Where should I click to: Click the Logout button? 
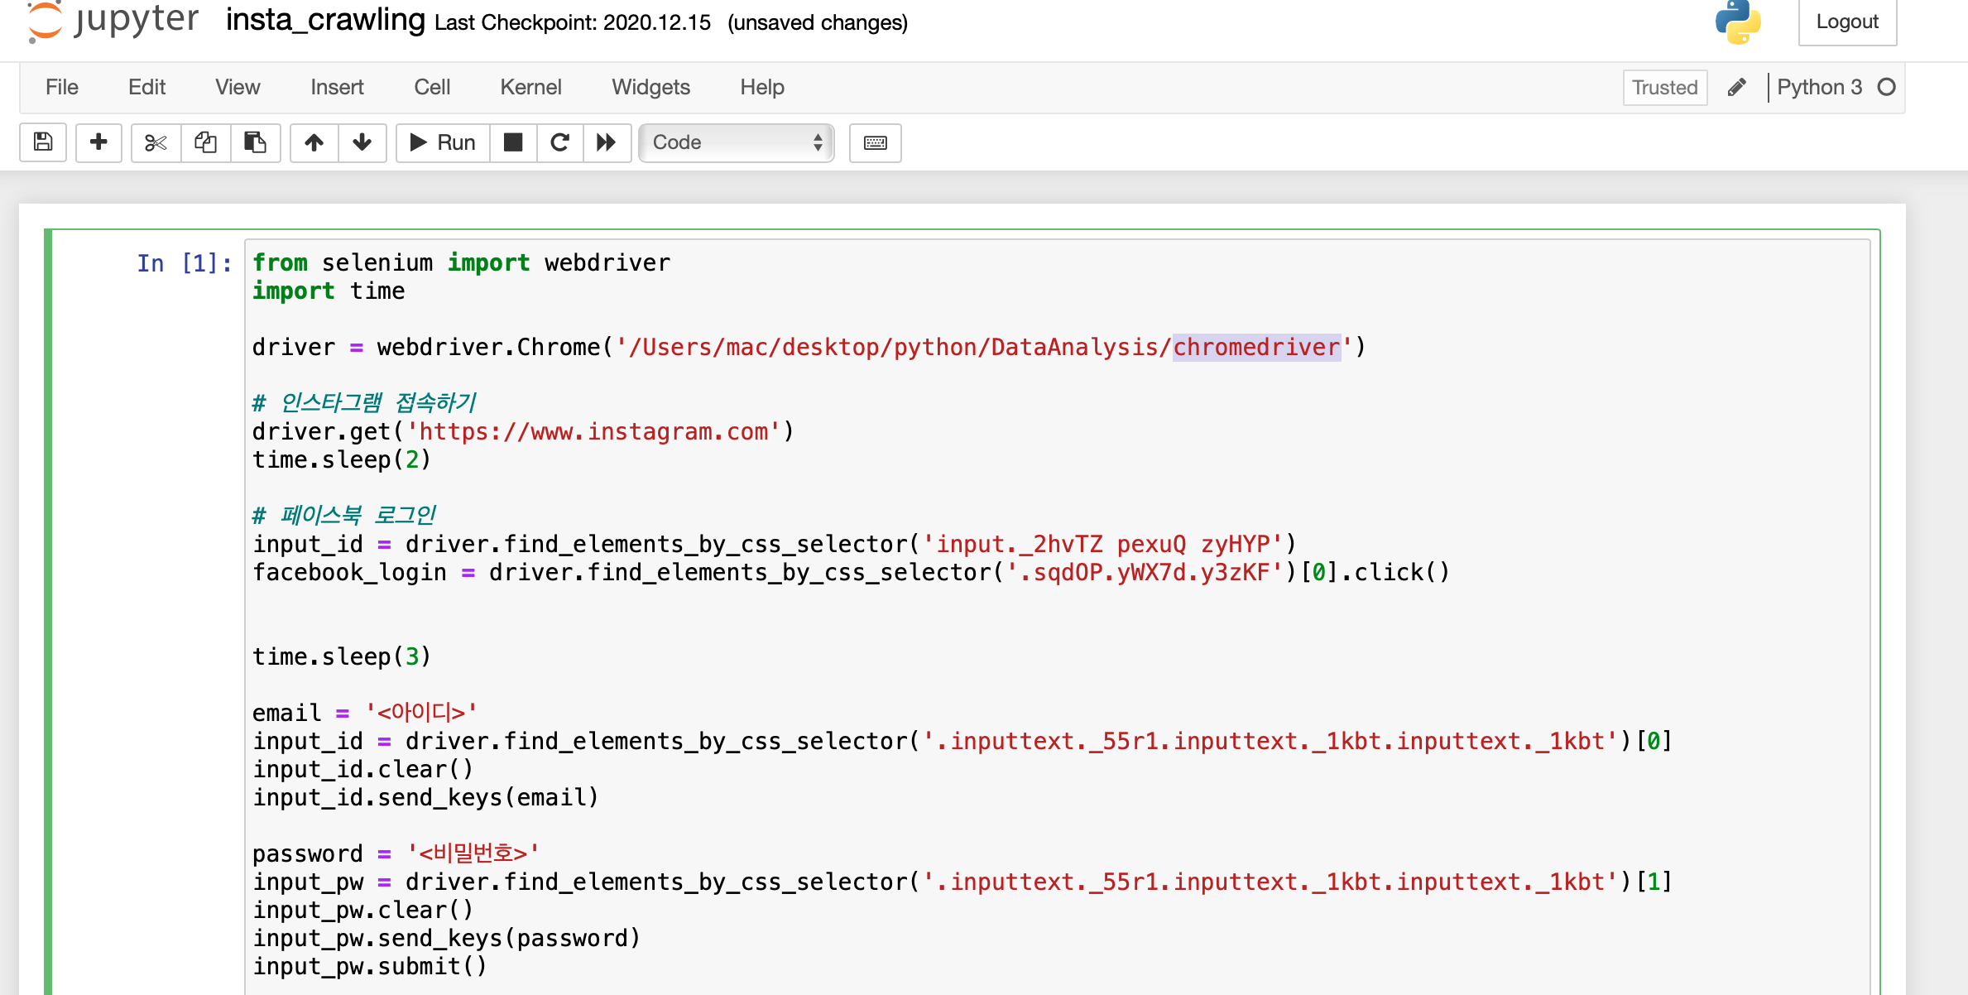click(x=1847, y=22)
